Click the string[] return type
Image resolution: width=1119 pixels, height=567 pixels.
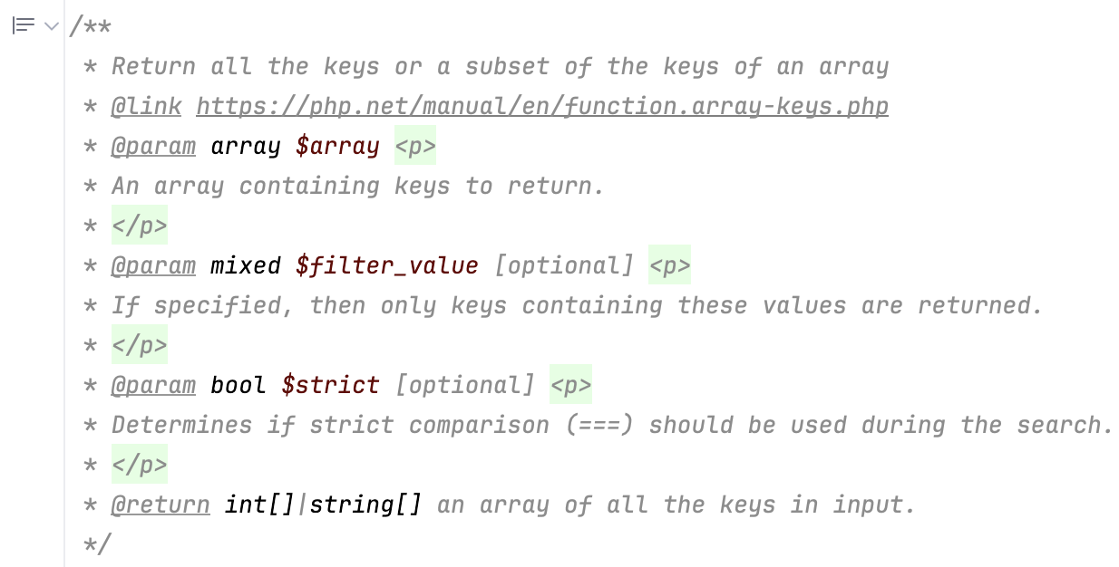click(365, 505)
